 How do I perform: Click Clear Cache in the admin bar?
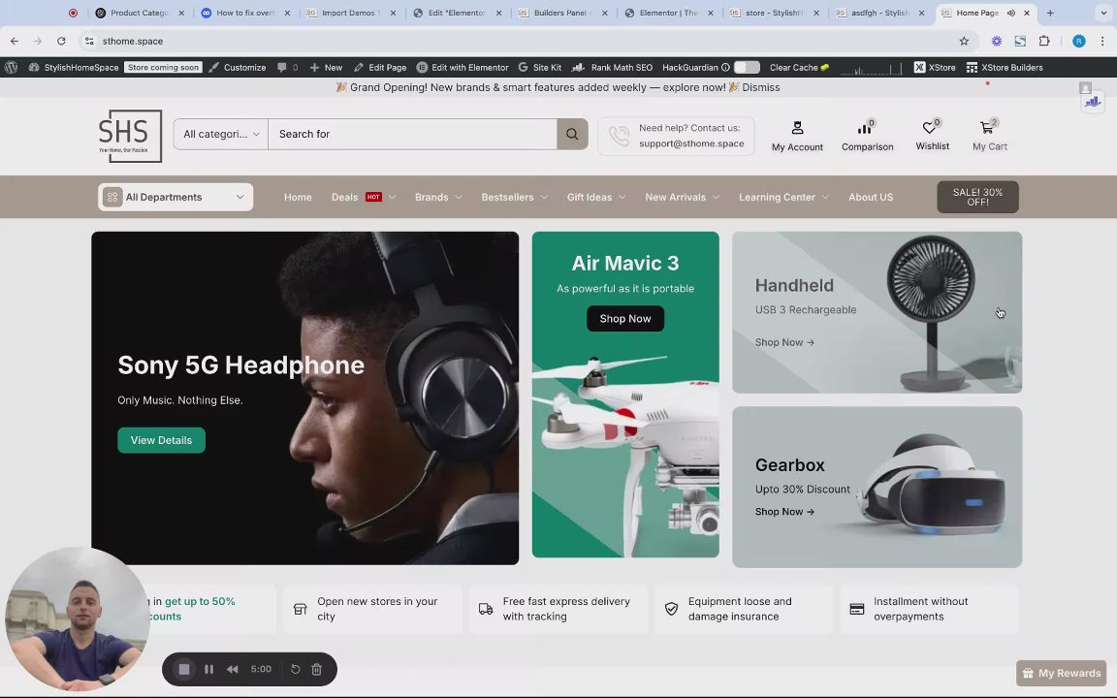[799, 67]
